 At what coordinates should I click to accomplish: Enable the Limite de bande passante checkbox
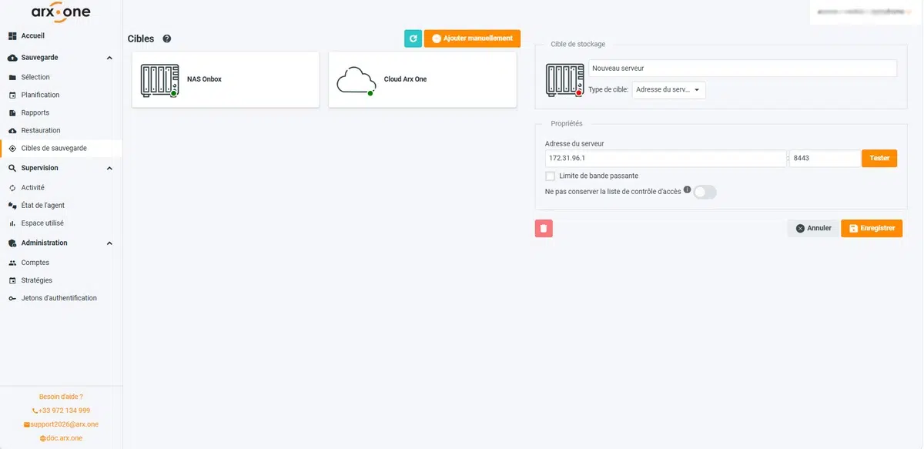click(x=550, y=176)
